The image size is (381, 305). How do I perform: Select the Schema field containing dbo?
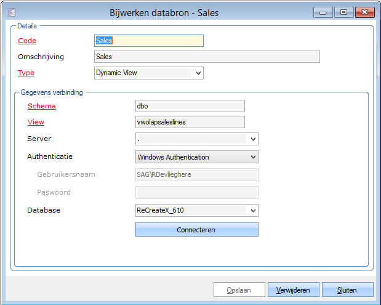click(x=190, y=106)
